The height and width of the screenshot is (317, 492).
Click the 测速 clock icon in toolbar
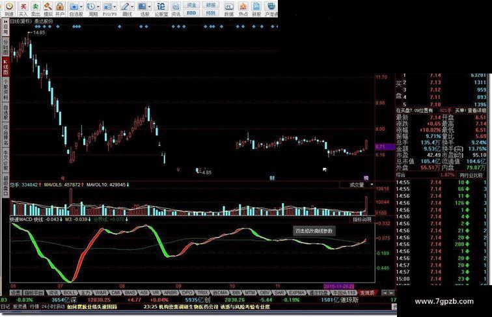point(9,7)
